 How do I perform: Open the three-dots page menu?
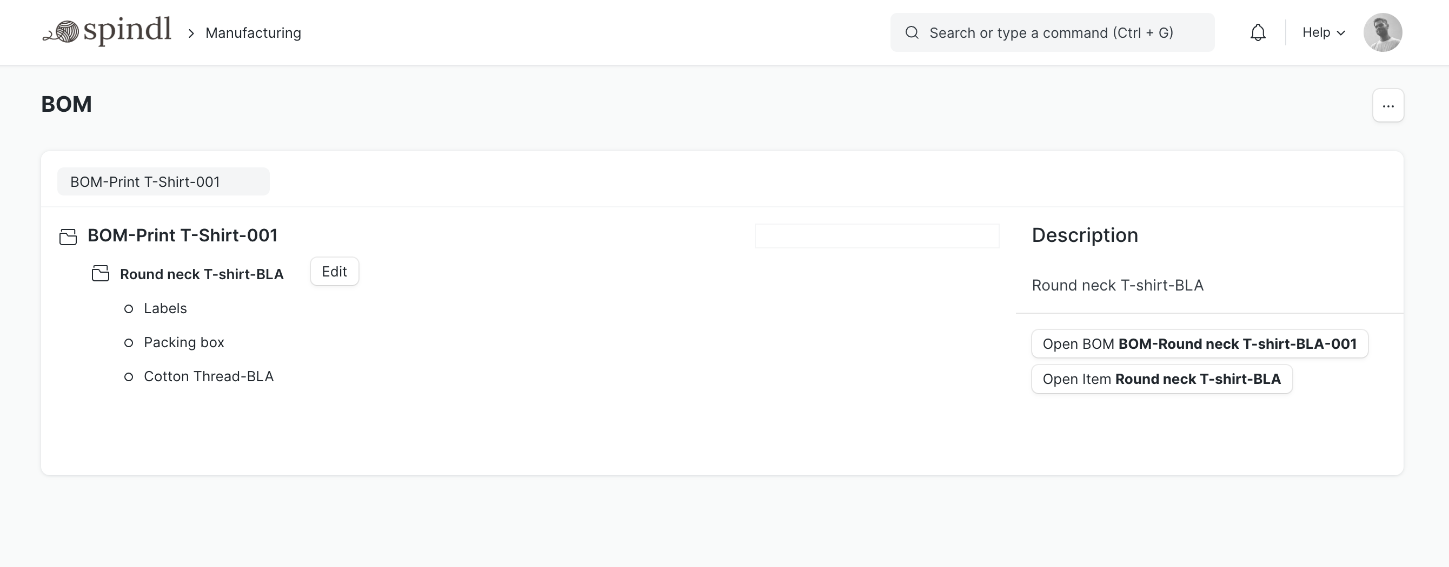1388,106
